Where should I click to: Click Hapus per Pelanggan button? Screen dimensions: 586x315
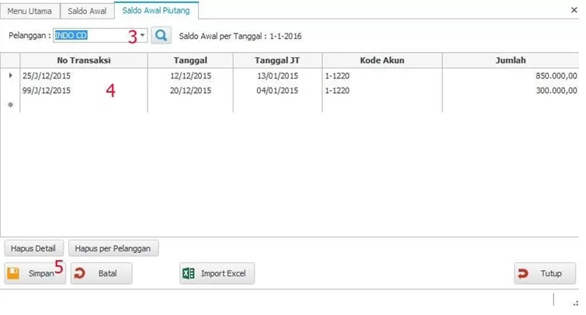113,249
